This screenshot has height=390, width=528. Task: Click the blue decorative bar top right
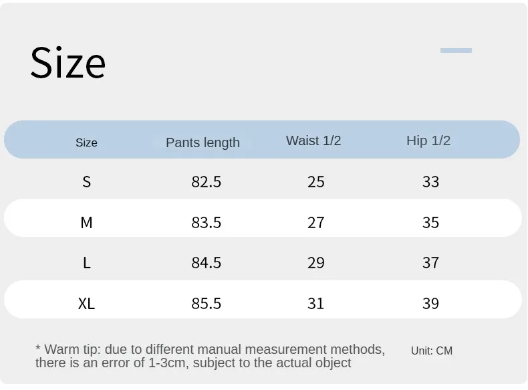pos(456,51)
